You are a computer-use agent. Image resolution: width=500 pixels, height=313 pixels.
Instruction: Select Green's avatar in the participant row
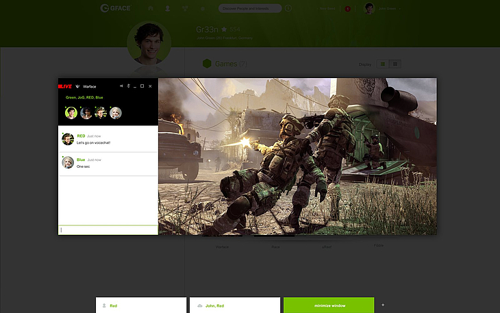tap(71, 113)
